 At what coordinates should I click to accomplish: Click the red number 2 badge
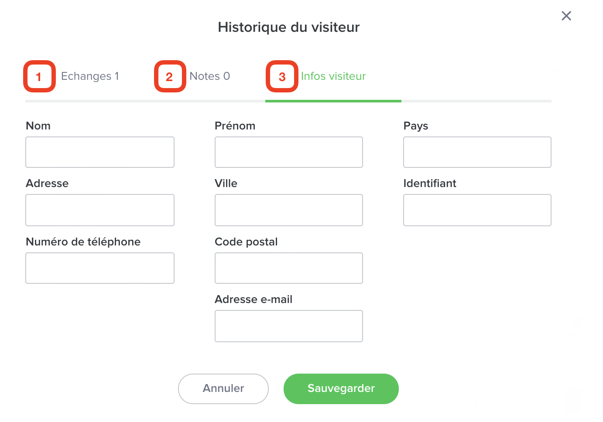click(x=170, y=77)
